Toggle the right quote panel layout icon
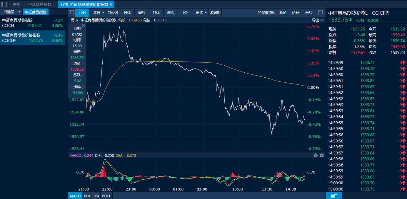Image resolution: width=407 pixels, height=199 pixels. coord(321,13)
